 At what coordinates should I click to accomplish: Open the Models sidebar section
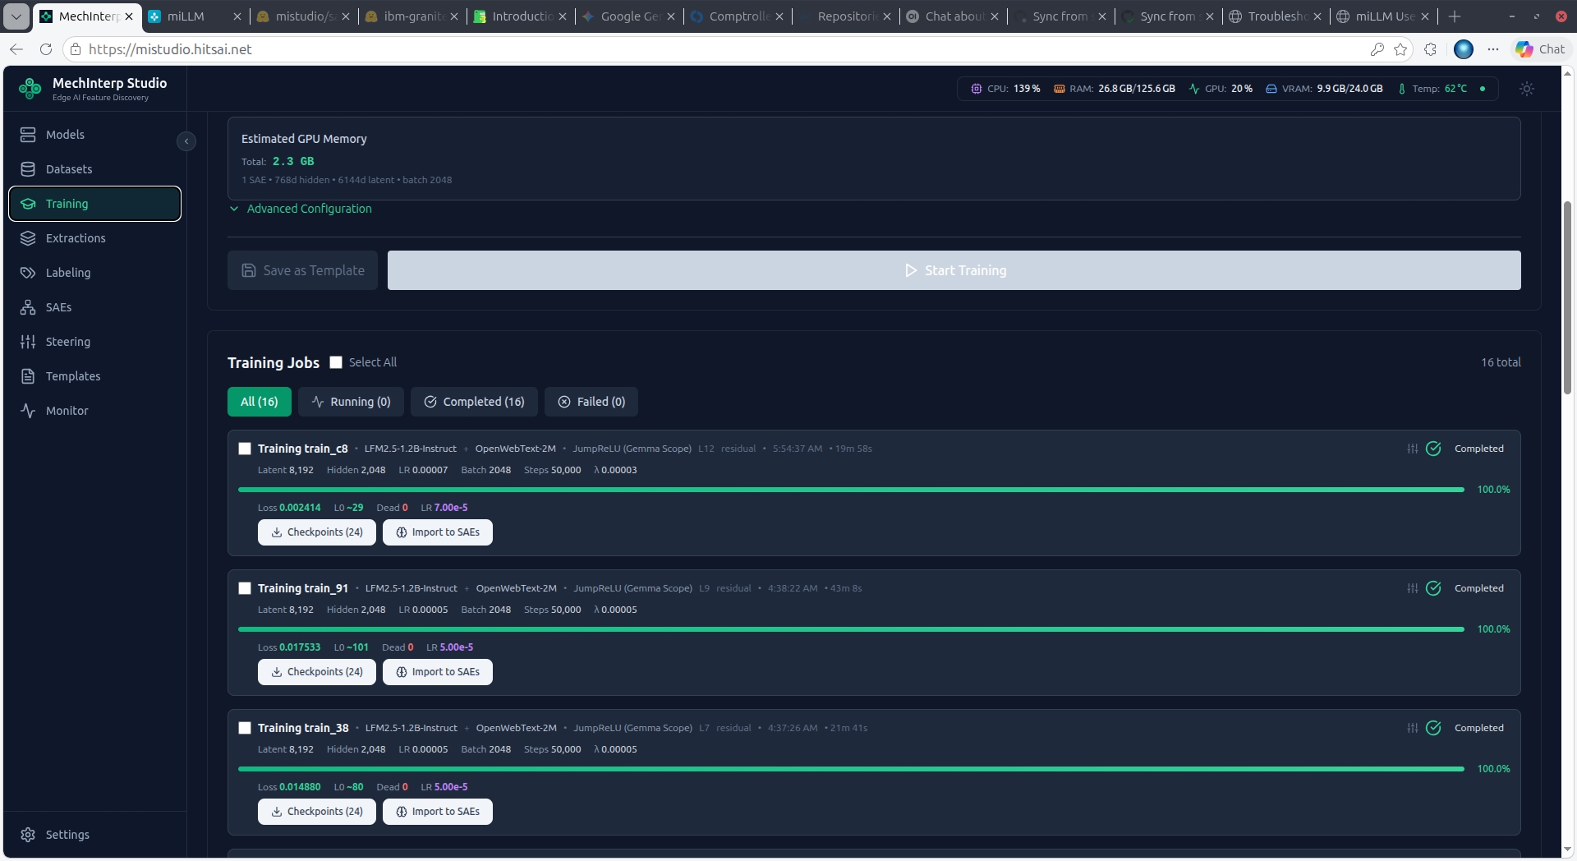[94, 135]
